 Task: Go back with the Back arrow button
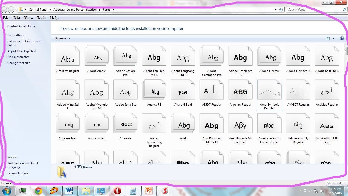(4, 10)
